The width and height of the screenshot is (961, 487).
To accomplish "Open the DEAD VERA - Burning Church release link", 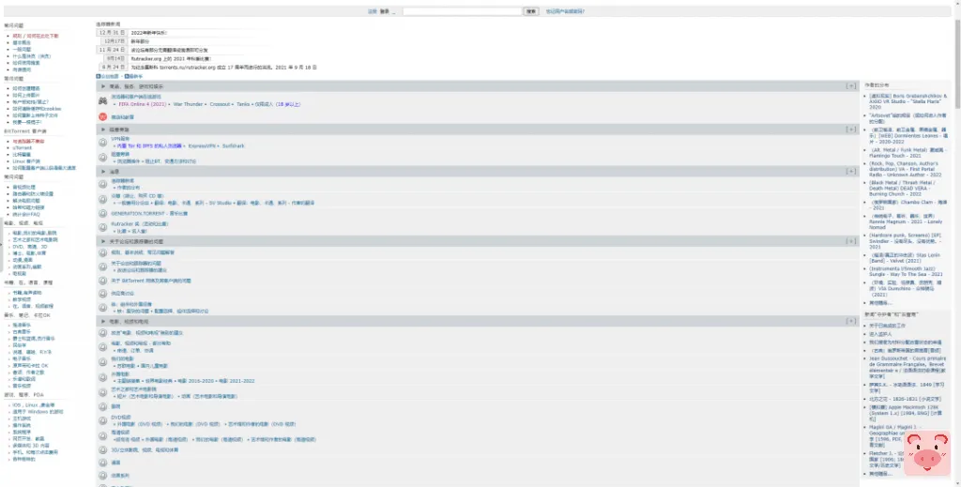I will pos(901,188).
